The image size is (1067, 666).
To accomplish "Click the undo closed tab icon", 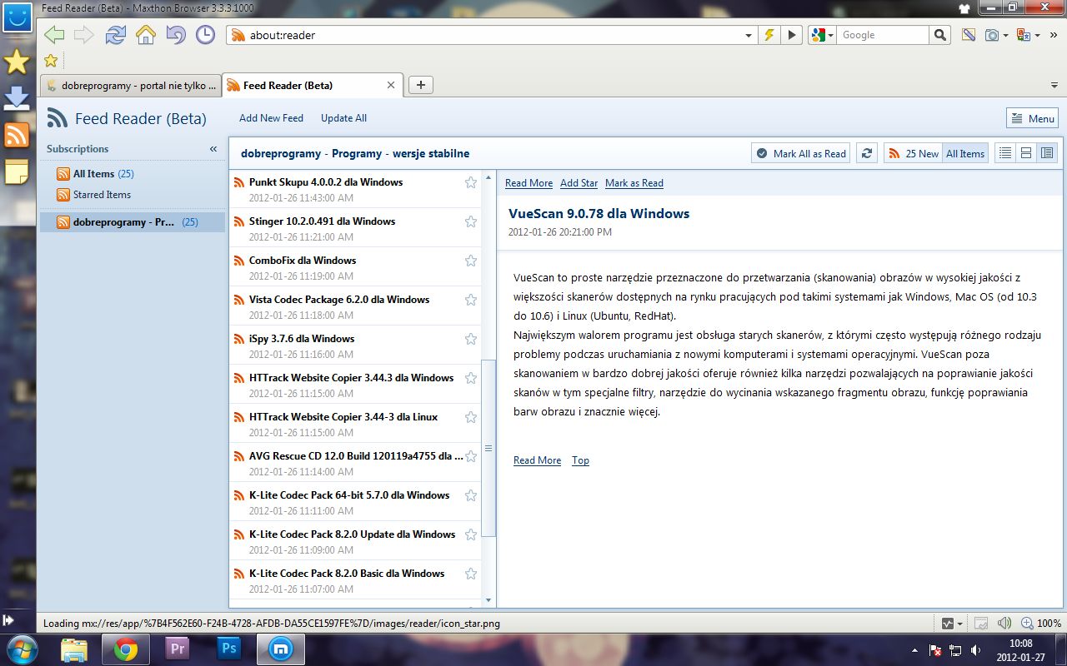I will click(x=175, y=35).
